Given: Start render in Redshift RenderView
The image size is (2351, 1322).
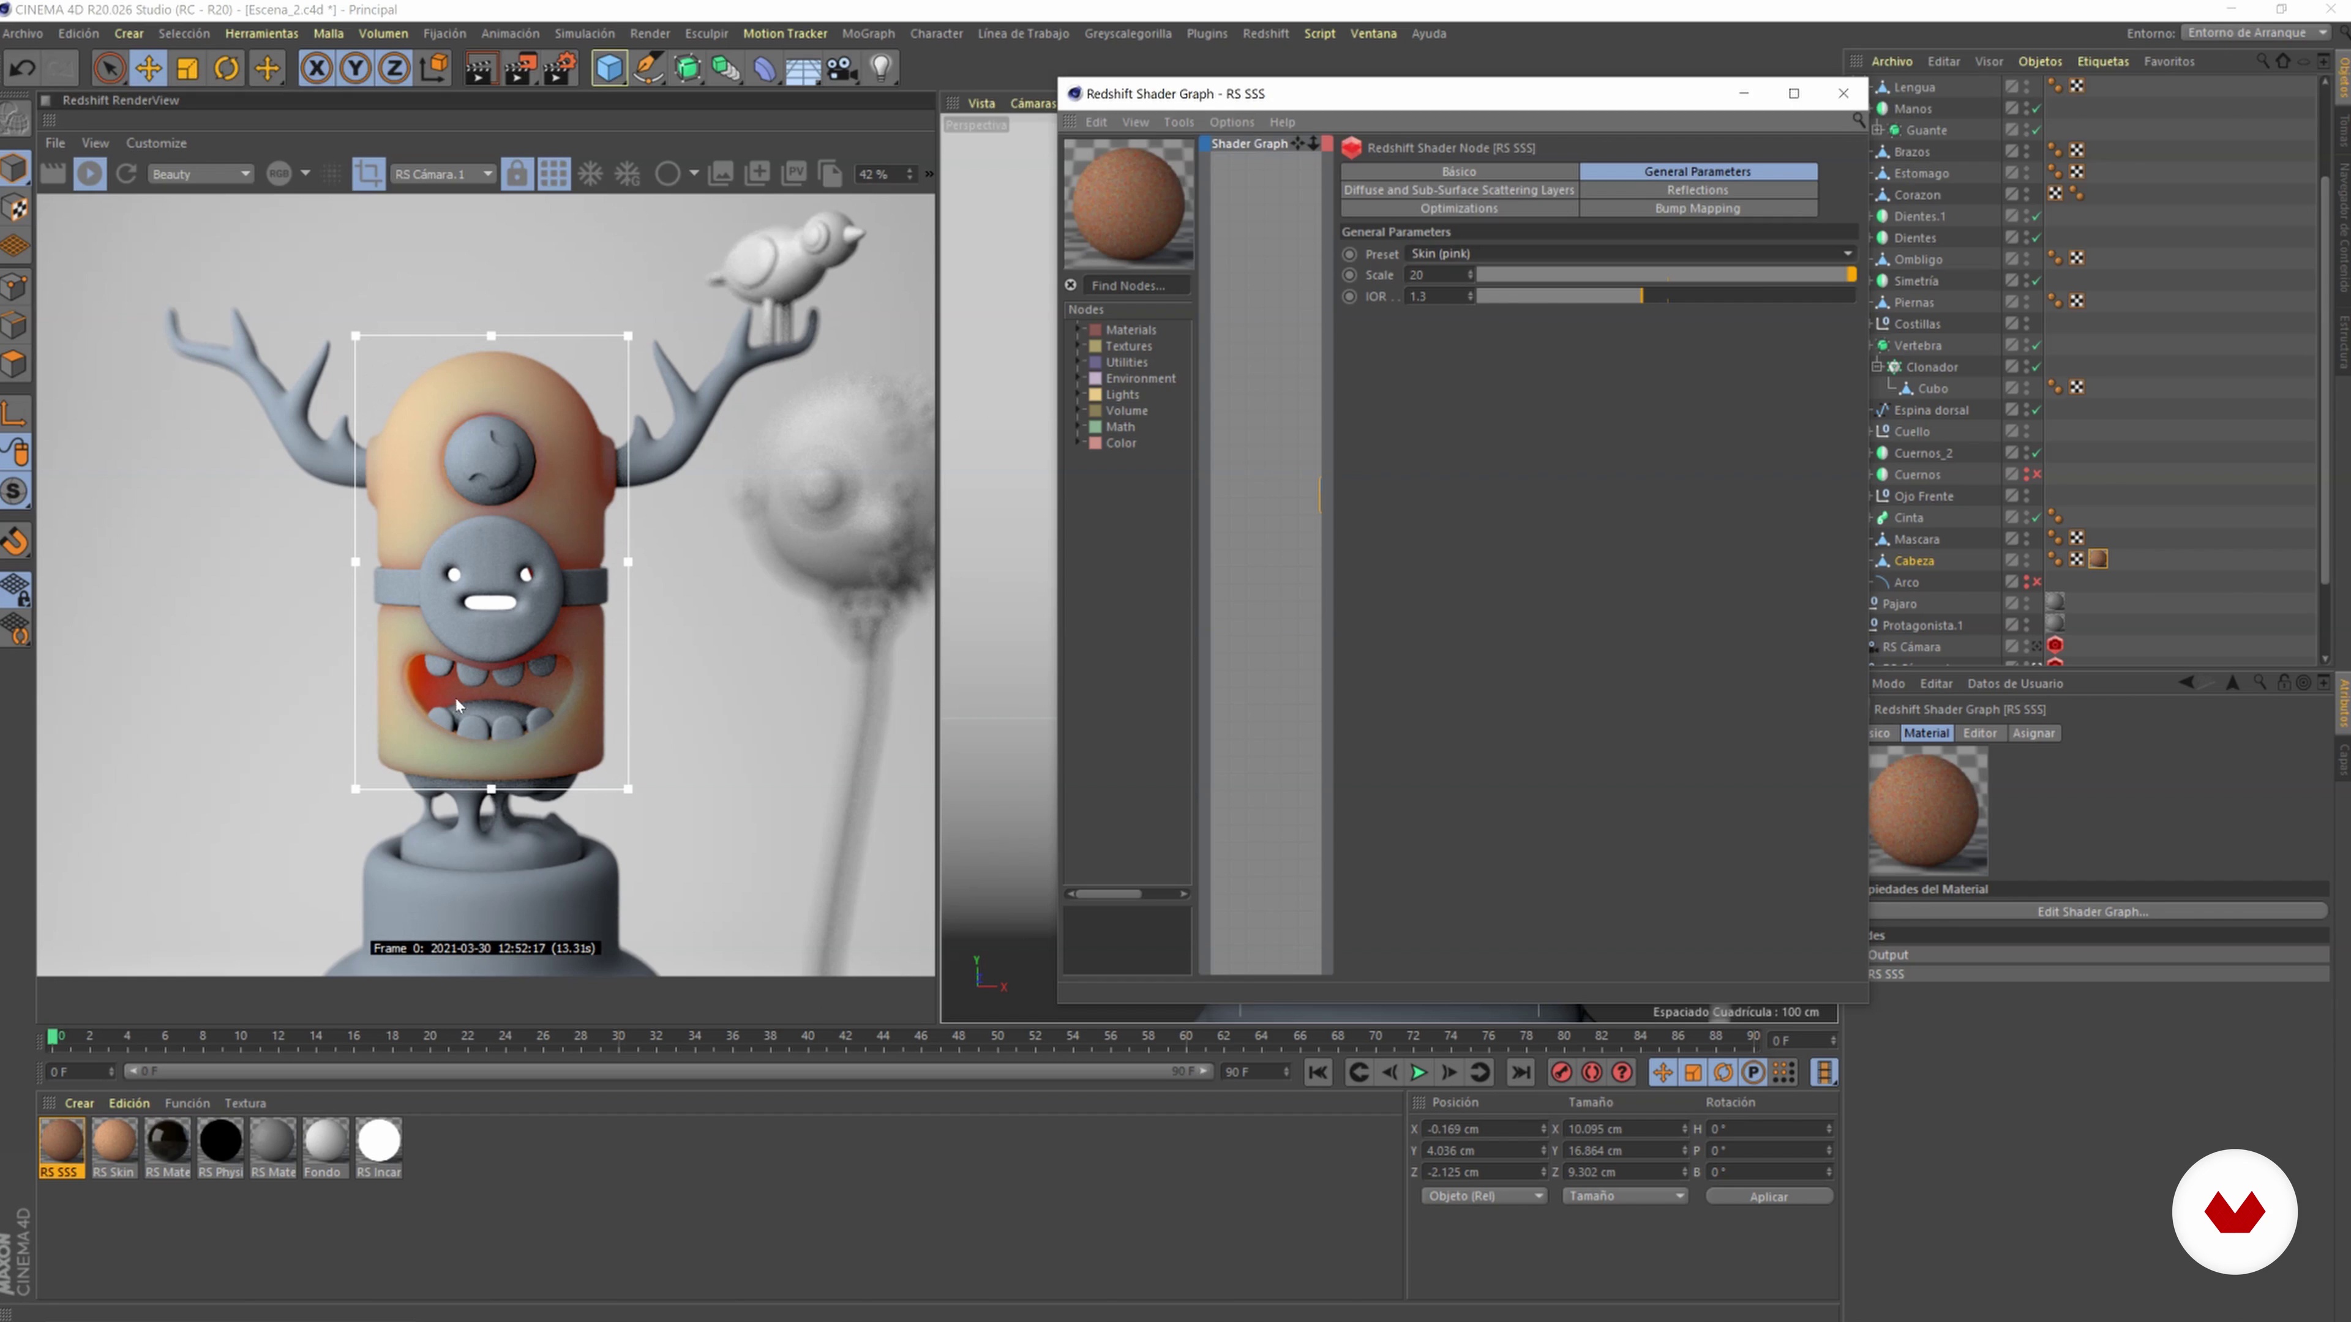Looking at the screenshot, I should (89, 173).
